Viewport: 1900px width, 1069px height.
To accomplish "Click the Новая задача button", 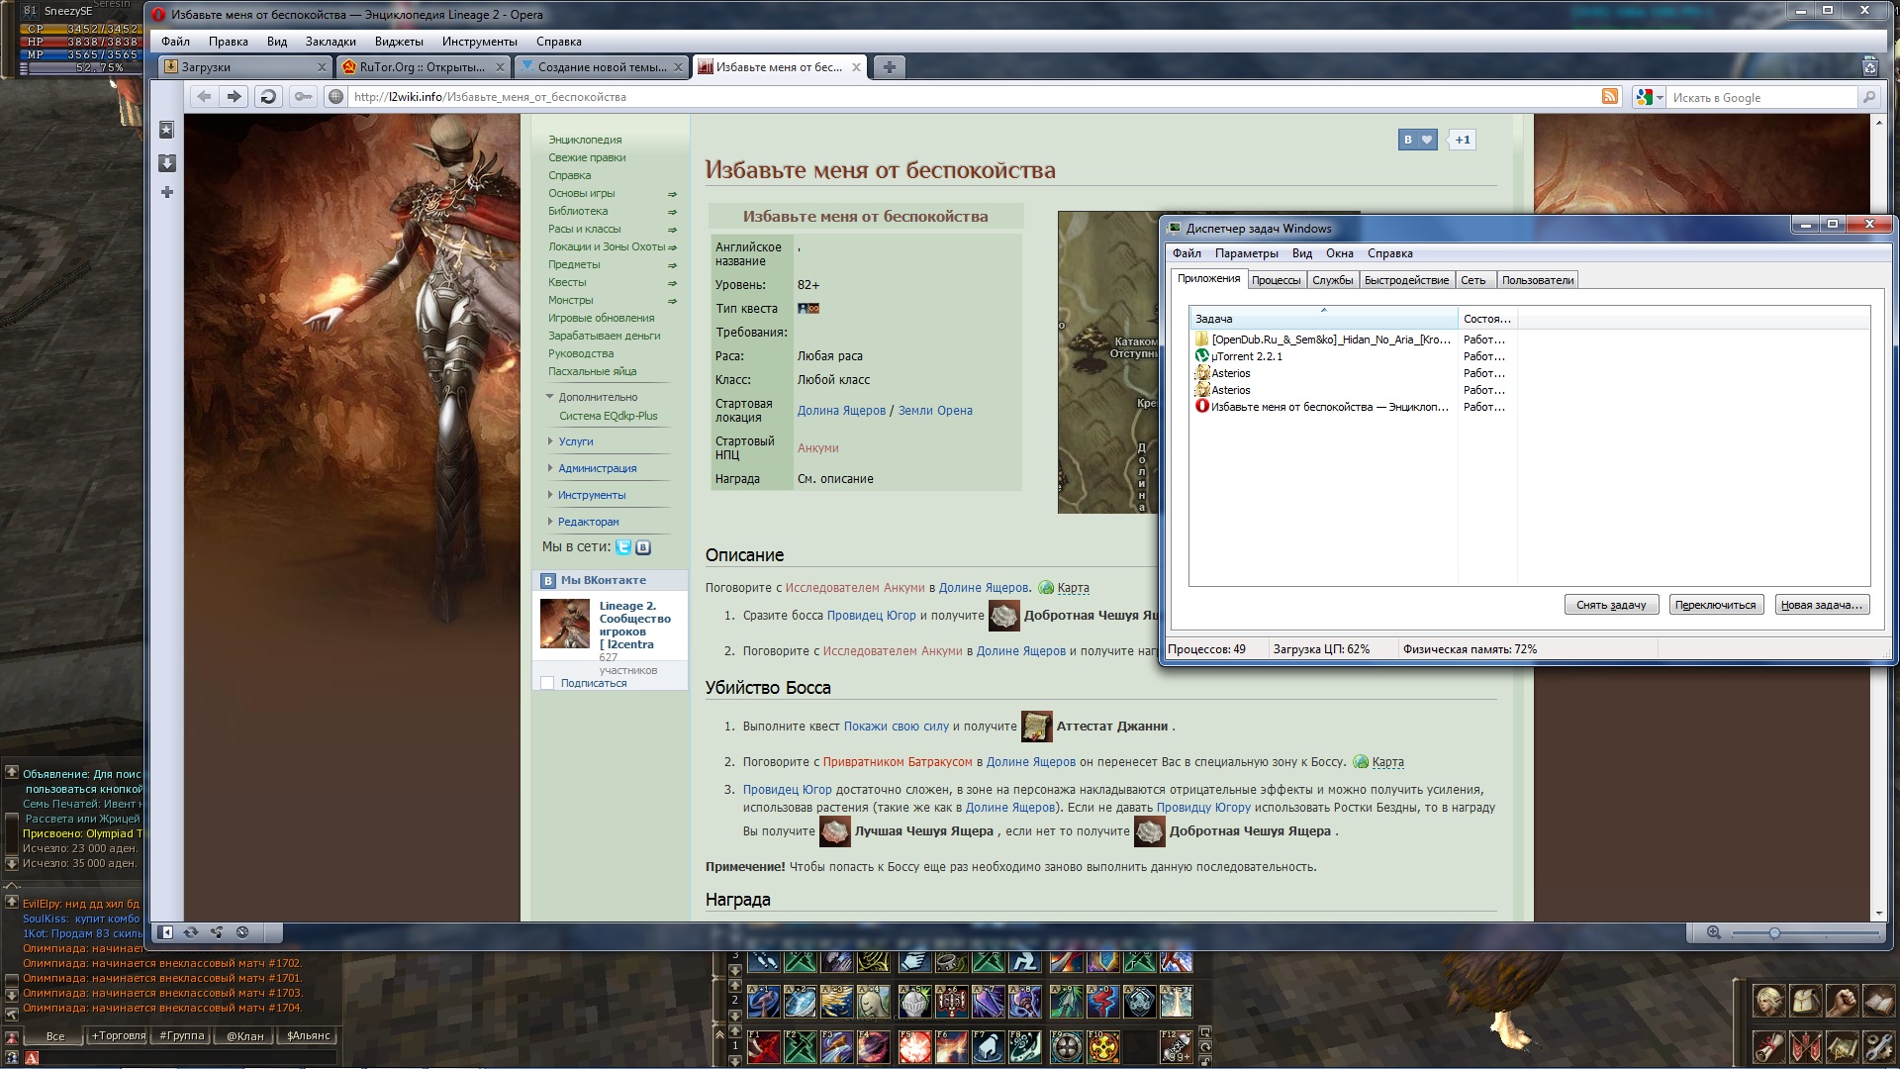I will (x=1822, y=605).
